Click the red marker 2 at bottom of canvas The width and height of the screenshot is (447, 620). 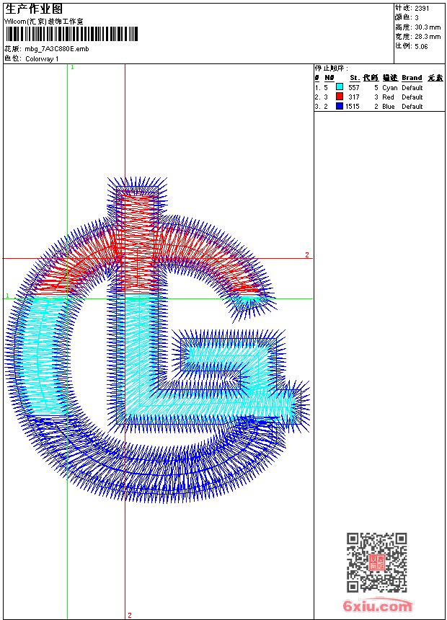[x=129, y=615]
